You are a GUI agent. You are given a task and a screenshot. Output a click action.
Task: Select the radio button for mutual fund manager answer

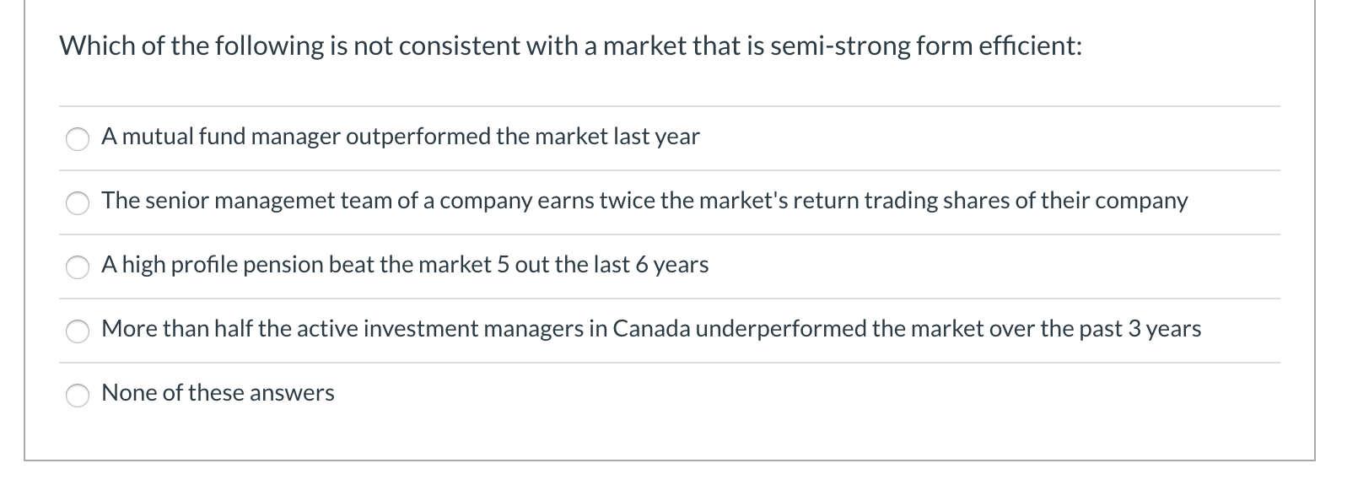pos(78,138)
